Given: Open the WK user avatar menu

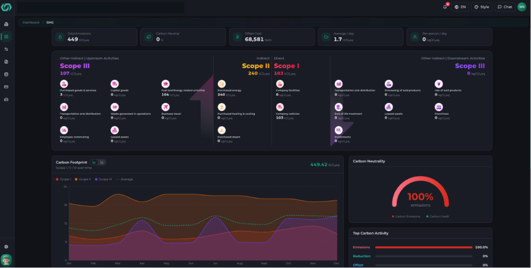Looking at the screenshot, I should tap(522, 7).
